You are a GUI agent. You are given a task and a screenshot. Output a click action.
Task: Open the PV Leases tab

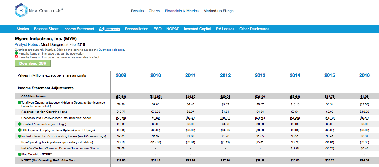coord(225,29)
